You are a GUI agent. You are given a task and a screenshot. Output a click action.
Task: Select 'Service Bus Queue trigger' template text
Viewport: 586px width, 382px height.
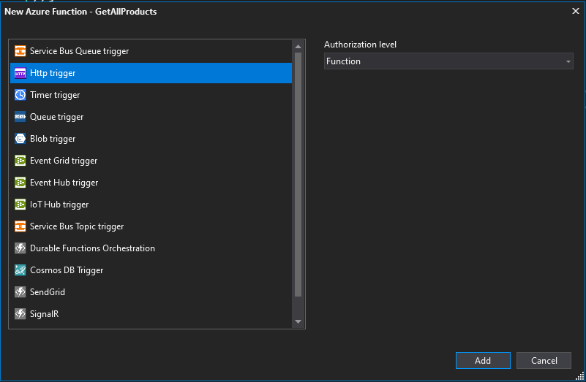79,51
